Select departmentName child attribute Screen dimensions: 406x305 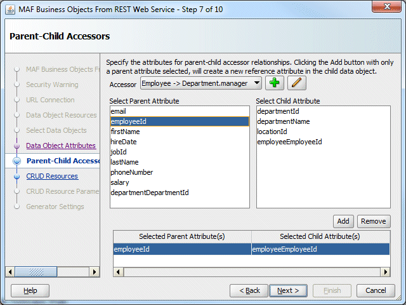tap(324, 121)
